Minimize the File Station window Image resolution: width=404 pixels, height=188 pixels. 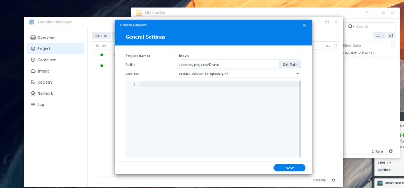pos(375,13)
